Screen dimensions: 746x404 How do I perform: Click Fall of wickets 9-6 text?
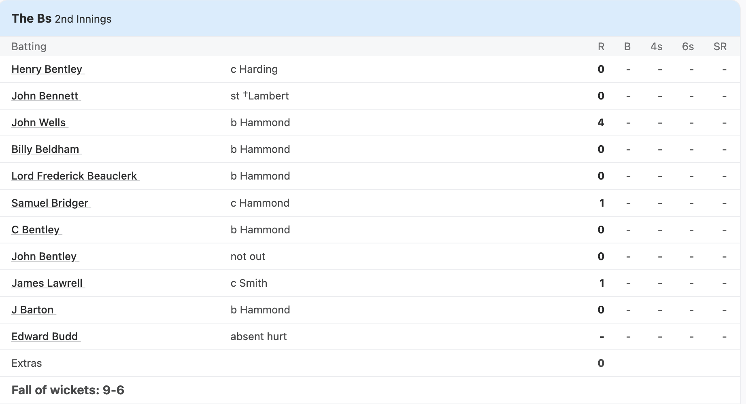(68, 390)
